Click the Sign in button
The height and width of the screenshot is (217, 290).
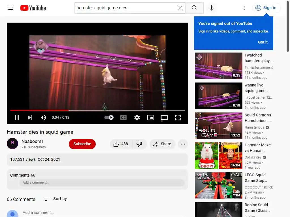[266, 8]
